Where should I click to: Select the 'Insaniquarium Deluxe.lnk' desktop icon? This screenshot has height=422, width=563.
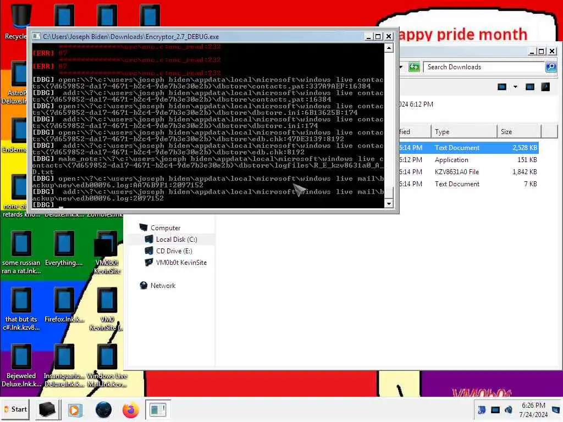[x=64, y=365]
